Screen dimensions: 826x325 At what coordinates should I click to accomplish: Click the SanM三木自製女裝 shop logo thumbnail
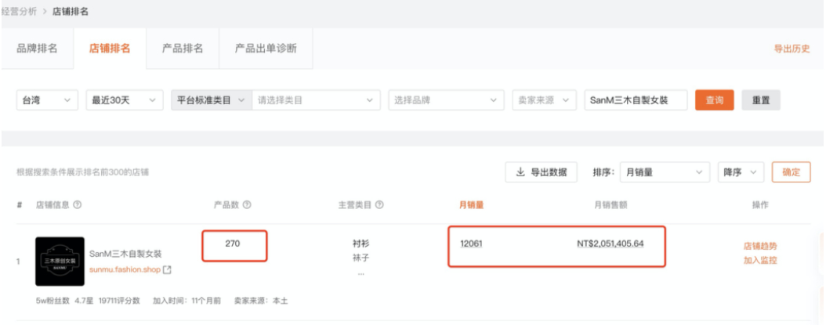60,262
